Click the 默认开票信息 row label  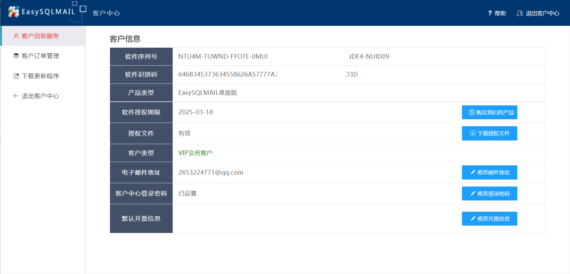point(141,218)
